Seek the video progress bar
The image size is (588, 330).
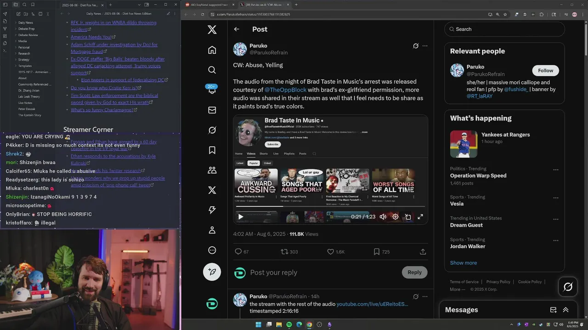330,207
